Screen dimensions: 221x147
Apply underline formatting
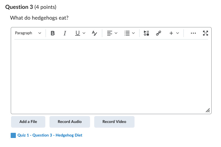pos(78,33)
